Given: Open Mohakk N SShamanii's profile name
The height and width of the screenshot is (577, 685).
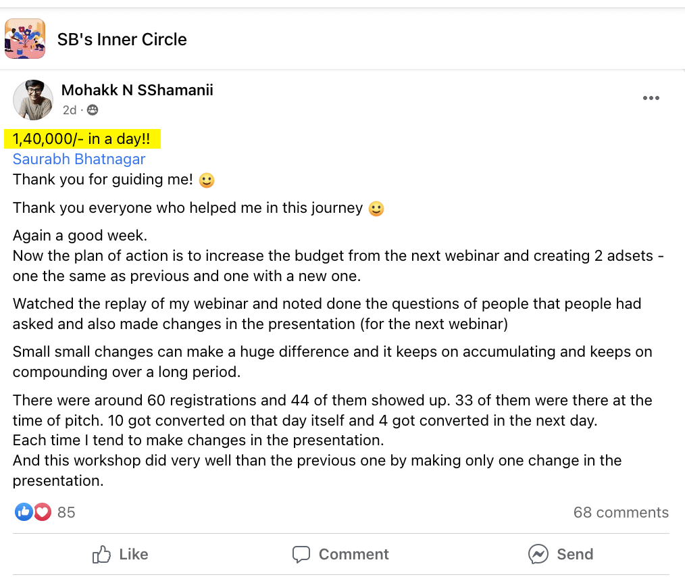Looking at the screenshot, I should tap(137, 90).
